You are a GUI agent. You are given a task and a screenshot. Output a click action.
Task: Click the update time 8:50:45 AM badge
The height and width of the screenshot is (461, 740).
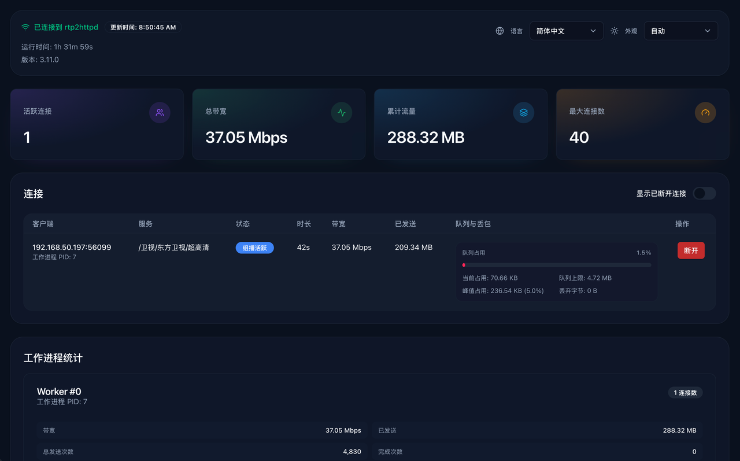143,27
